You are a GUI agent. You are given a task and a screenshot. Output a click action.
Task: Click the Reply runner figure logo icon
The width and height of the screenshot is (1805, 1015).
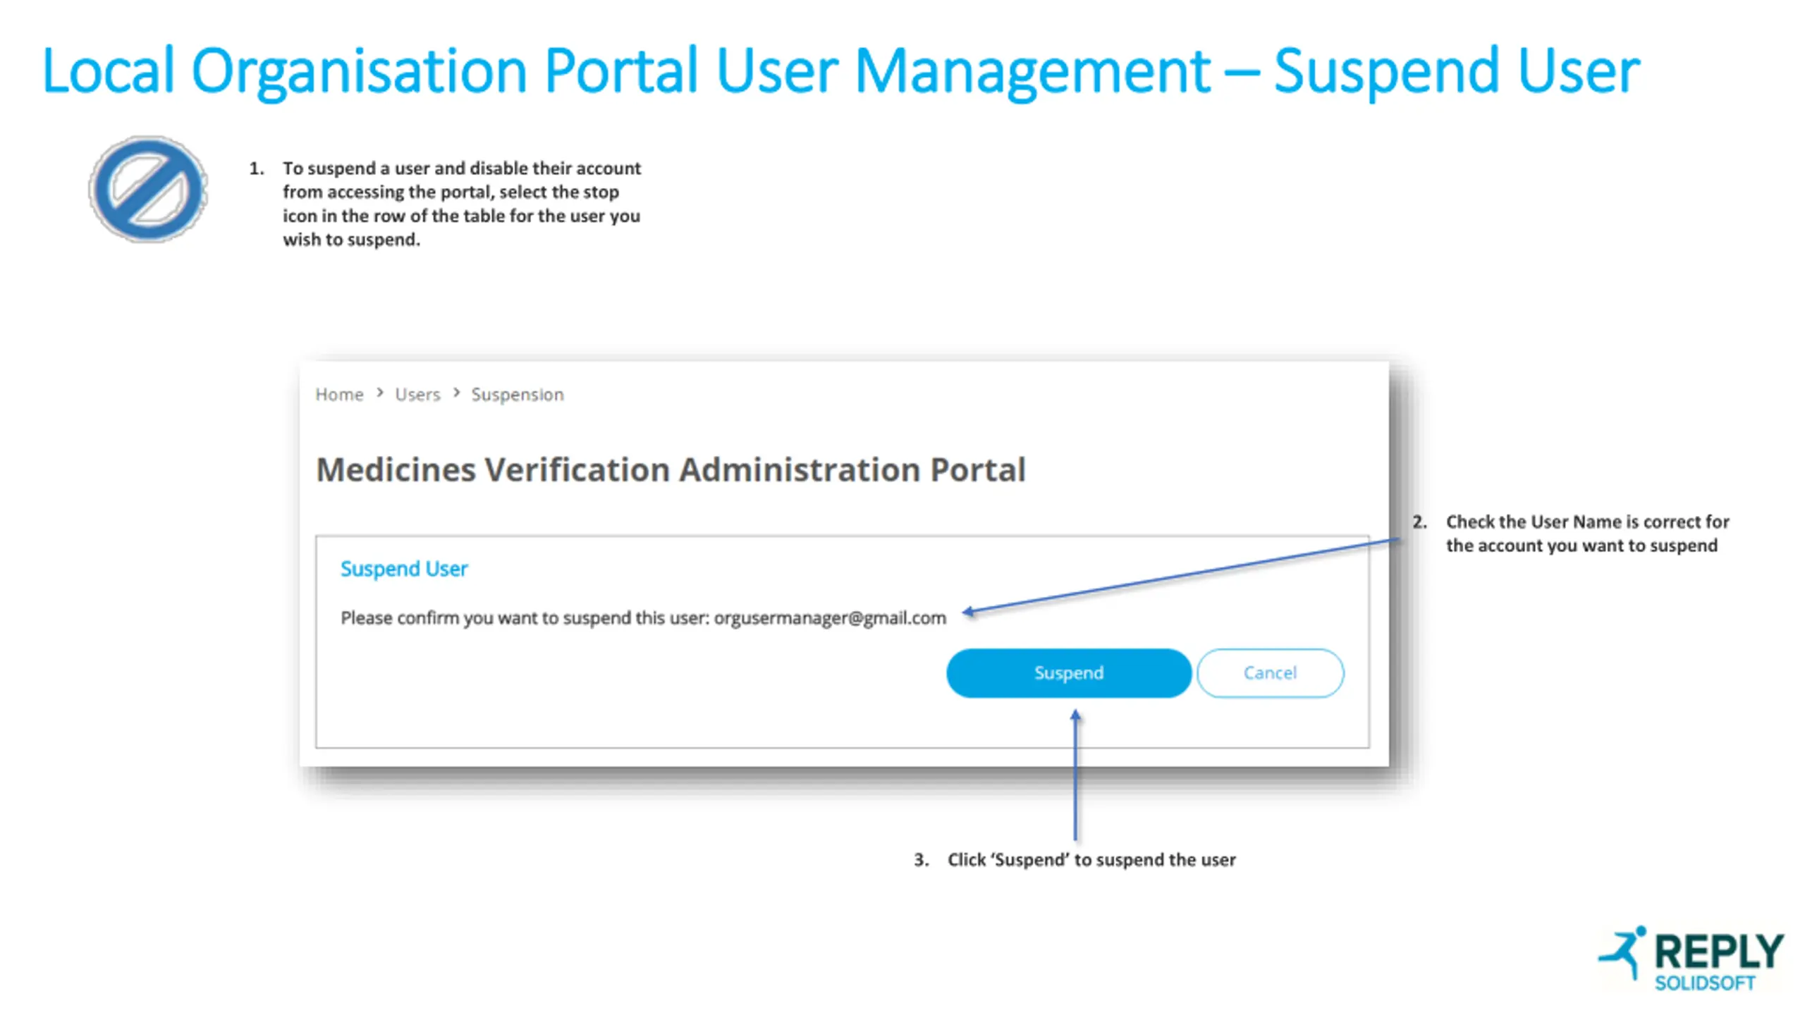click(x=1623, y=952)
